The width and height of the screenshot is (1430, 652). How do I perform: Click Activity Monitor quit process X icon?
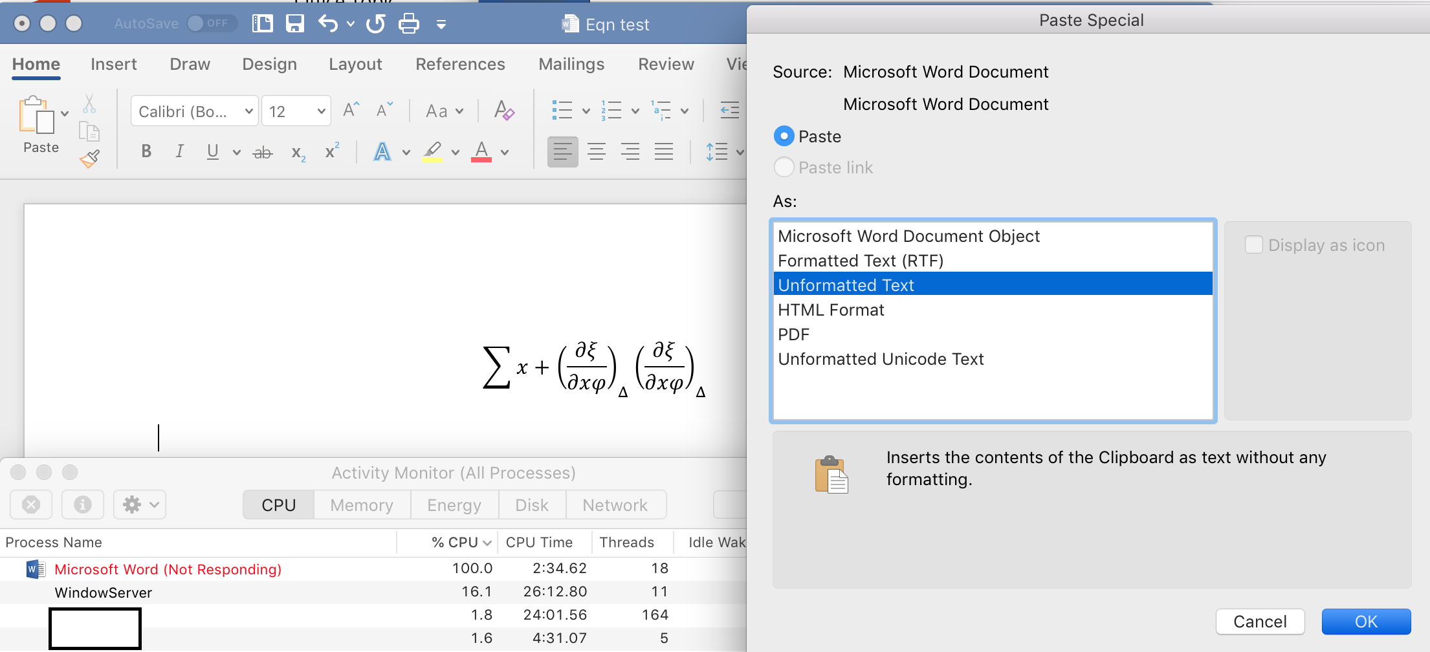(x=31, y=505)
